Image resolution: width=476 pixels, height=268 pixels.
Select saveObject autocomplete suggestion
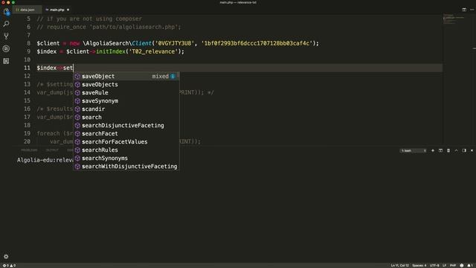tap(126, 76)
